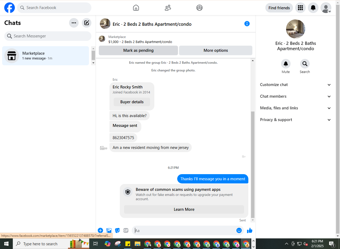Open the Marketplace chat in Chats list
This screenshot has height=249, width=340.
(x=45, y=56)
